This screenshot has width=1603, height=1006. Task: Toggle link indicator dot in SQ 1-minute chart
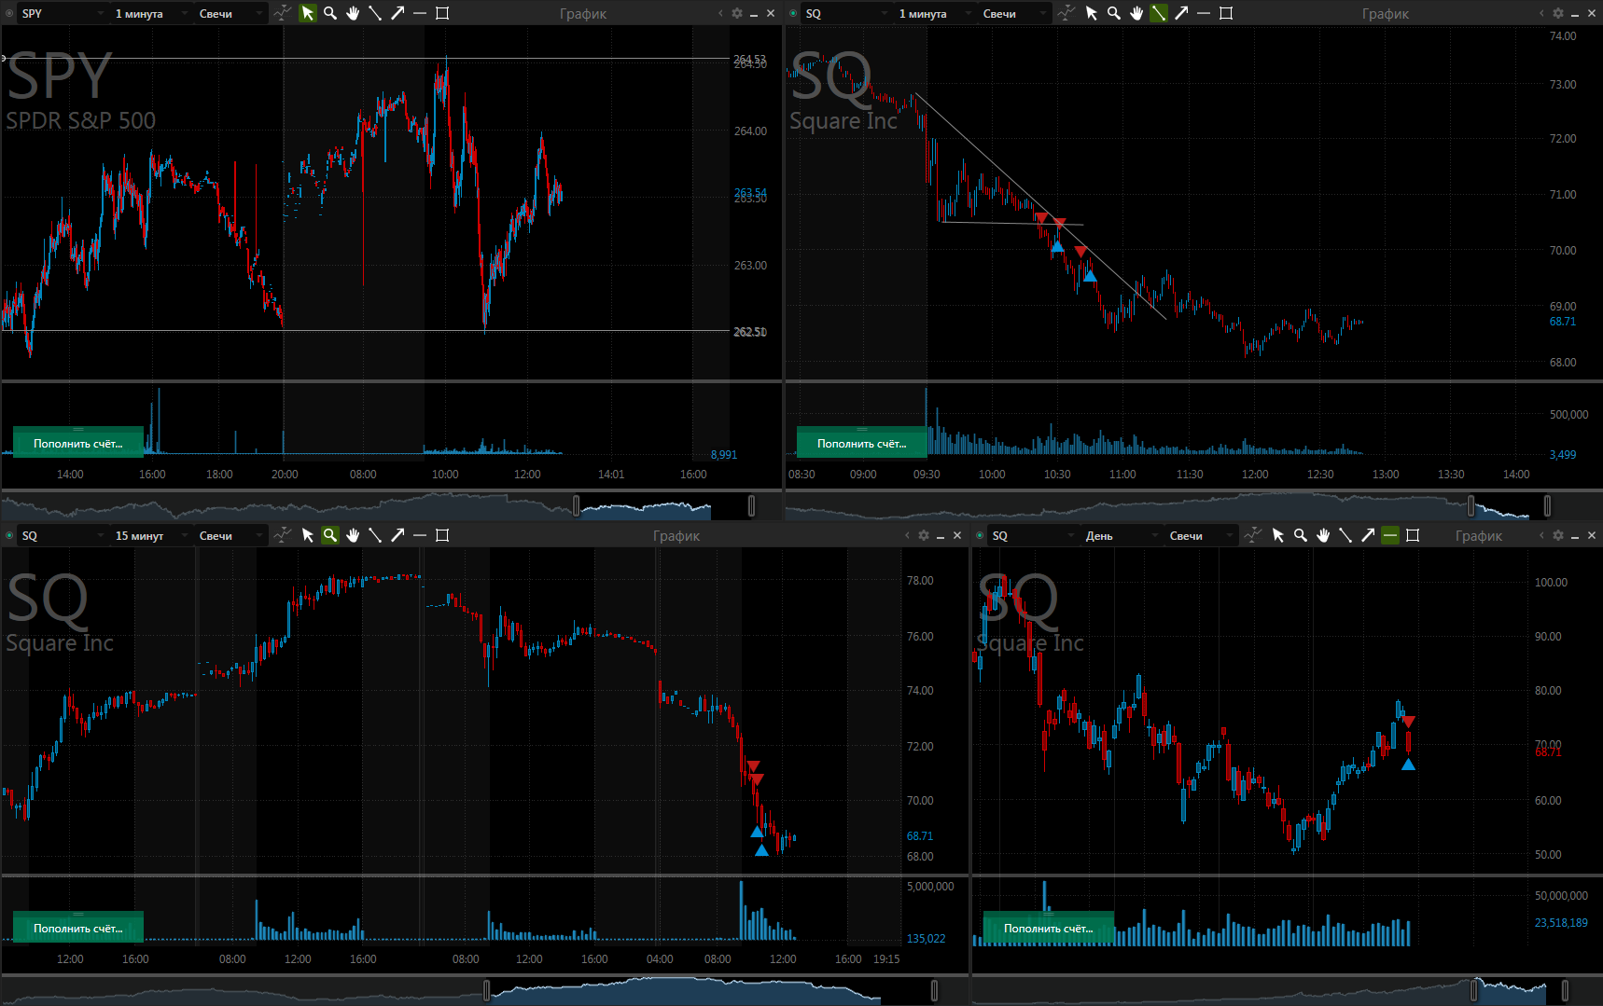pos(793,13)
